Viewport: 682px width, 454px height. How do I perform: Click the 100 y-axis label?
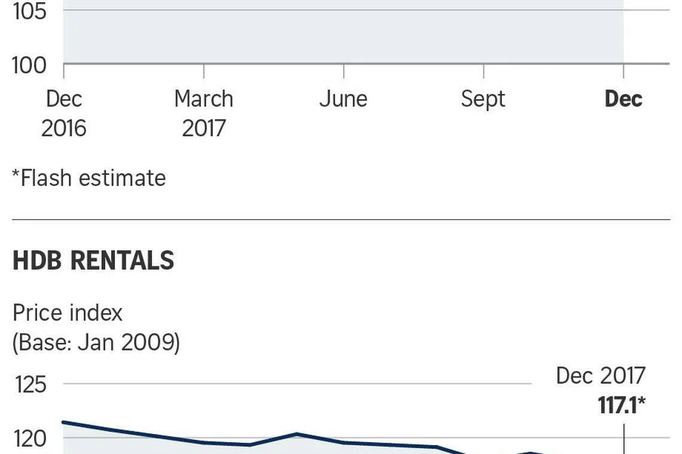(x=29, y=65)
